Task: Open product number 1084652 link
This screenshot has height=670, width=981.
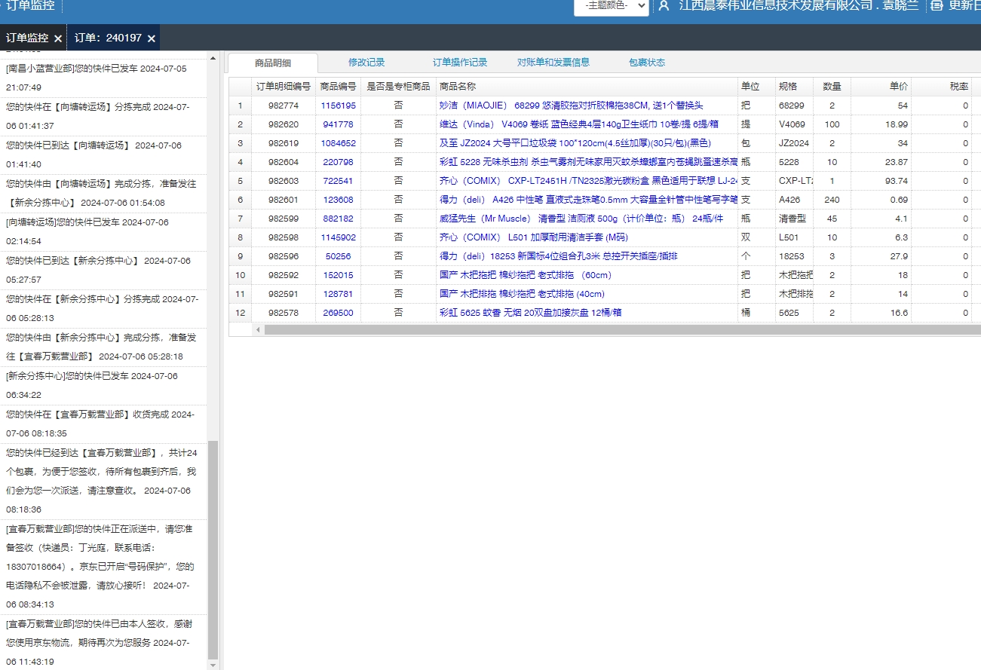Action: click(338, 143)
